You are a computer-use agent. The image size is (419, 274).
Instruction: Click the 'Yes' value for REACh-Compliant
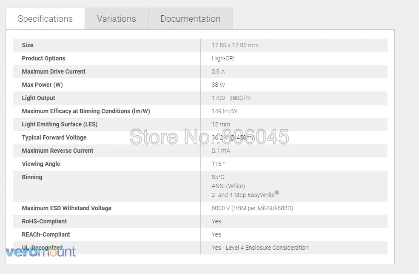[216, 234]
